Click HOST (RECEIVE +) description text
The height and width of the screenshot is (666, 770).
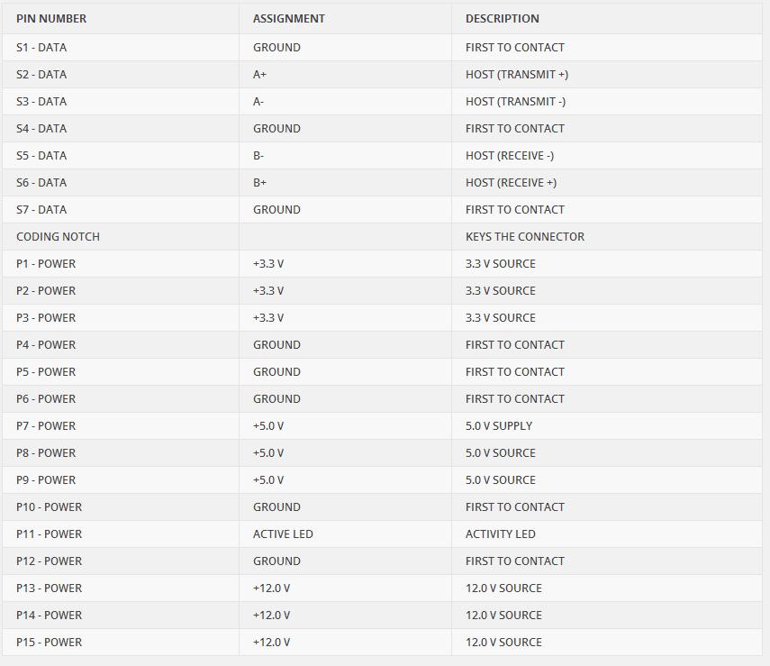pyautogui.click(x=511, y=183)
